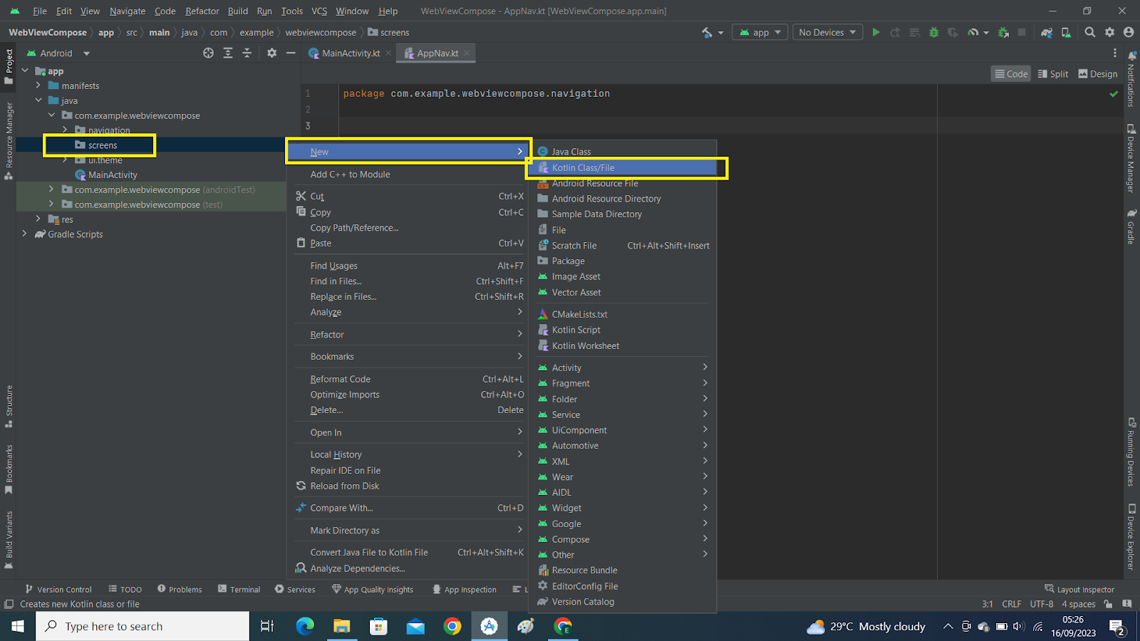The width and height of the screenshot is (1140, 641).
Task: Click the Sync Project with Gradle Files icon
Action: pyautogui.click(x=1047, y=32)
